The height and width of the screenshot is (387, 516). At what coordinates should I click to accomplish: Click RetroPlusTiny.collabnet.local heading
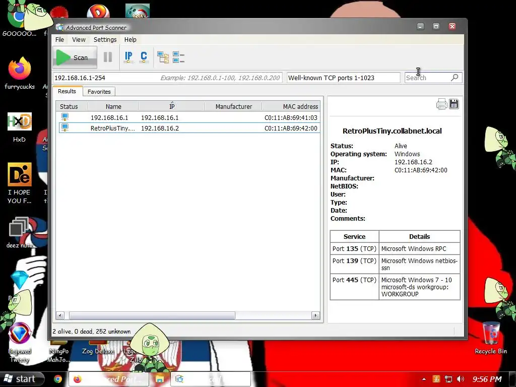click(392, 131)
